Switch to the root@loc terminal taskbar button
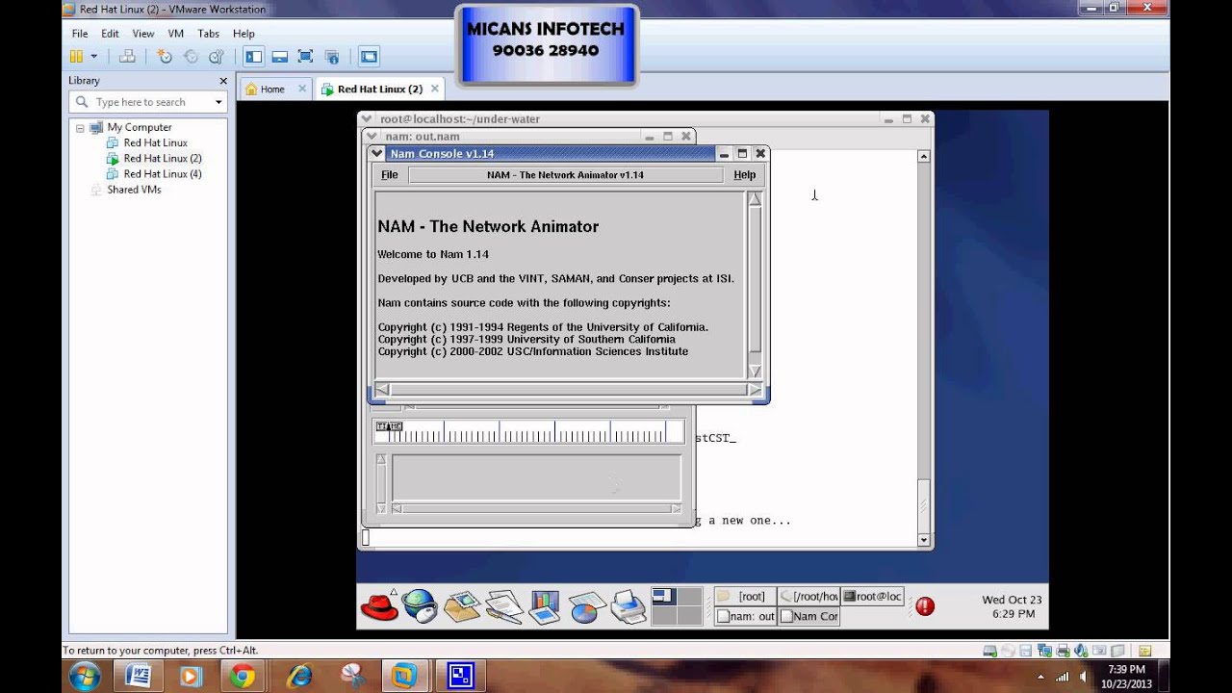Viewport: 1232px width, 693px height. coord(872,597)
